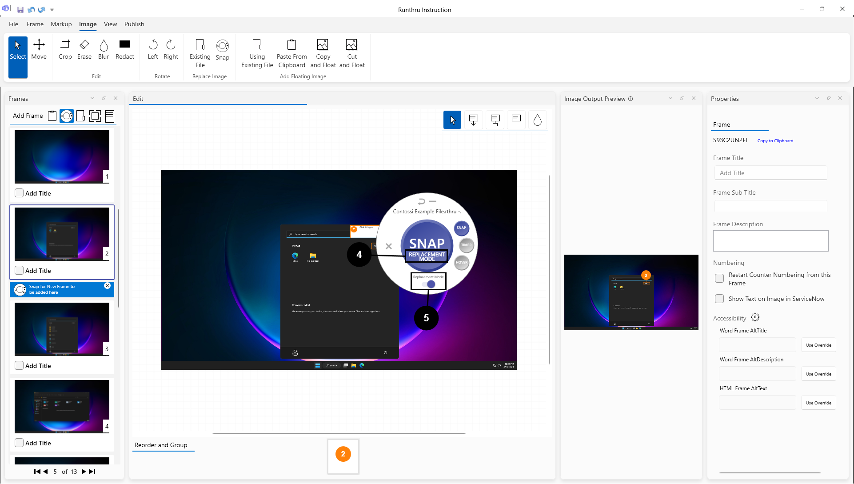Click Copy to Clipboard link
Viewport: 854px width, 484px height.
775,140
